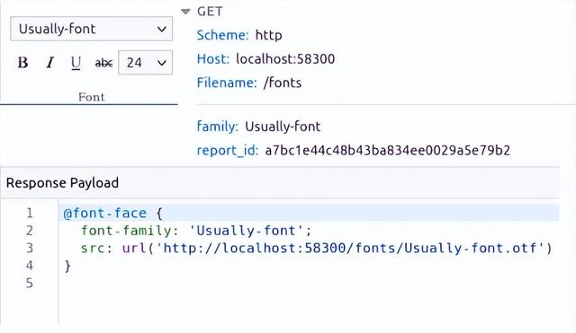The image size is (576, 333).
Task: Open the font size 24 dropdown
Action: [x=145, y=63]
